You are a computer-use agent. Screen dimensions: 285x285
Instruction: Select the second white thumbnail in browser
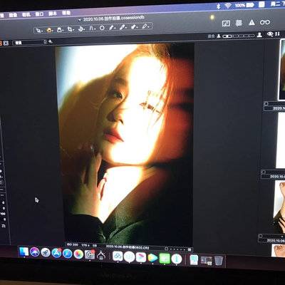point(281,140)
